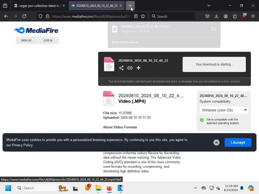Image resolution: width=259 pixels, height=194 pixels.
Task: Click the share icon for file
Action: click(x=121, y=68)
